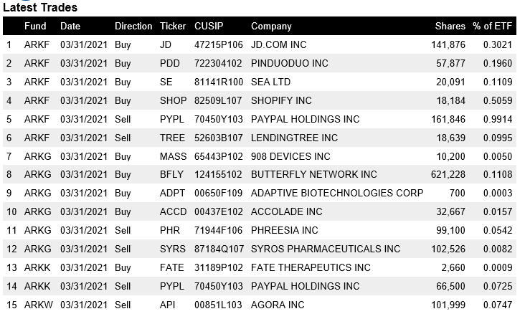Select the CUSIP column header
This screenshot has height=324, width=525.
click(x=209, y=26)
